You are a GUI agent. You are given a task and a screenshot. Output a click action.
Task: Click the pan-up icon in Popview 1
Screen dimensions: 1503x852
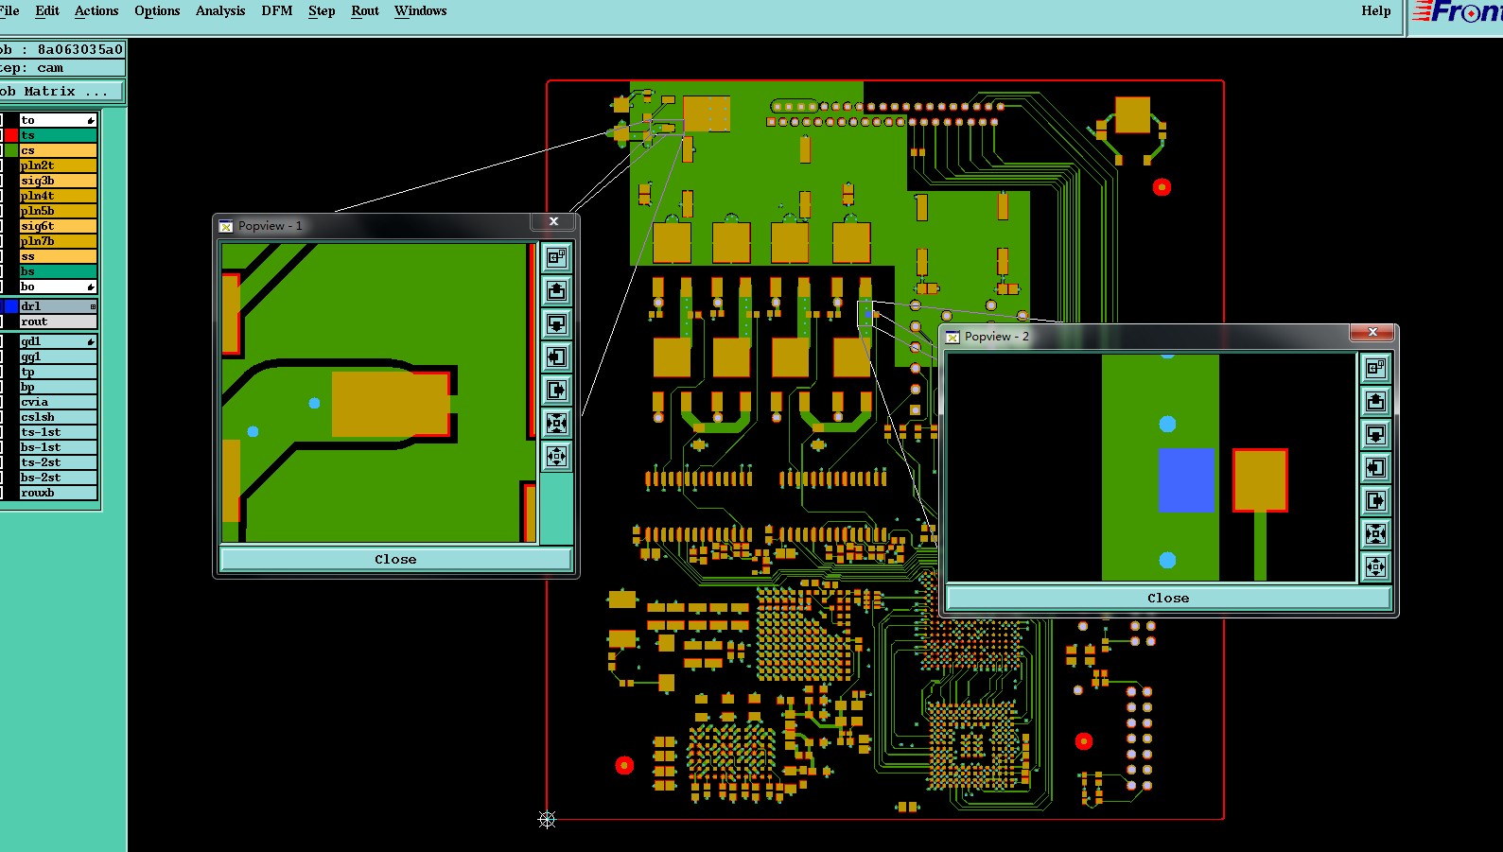pyautogui.click(x=556, y=290)
